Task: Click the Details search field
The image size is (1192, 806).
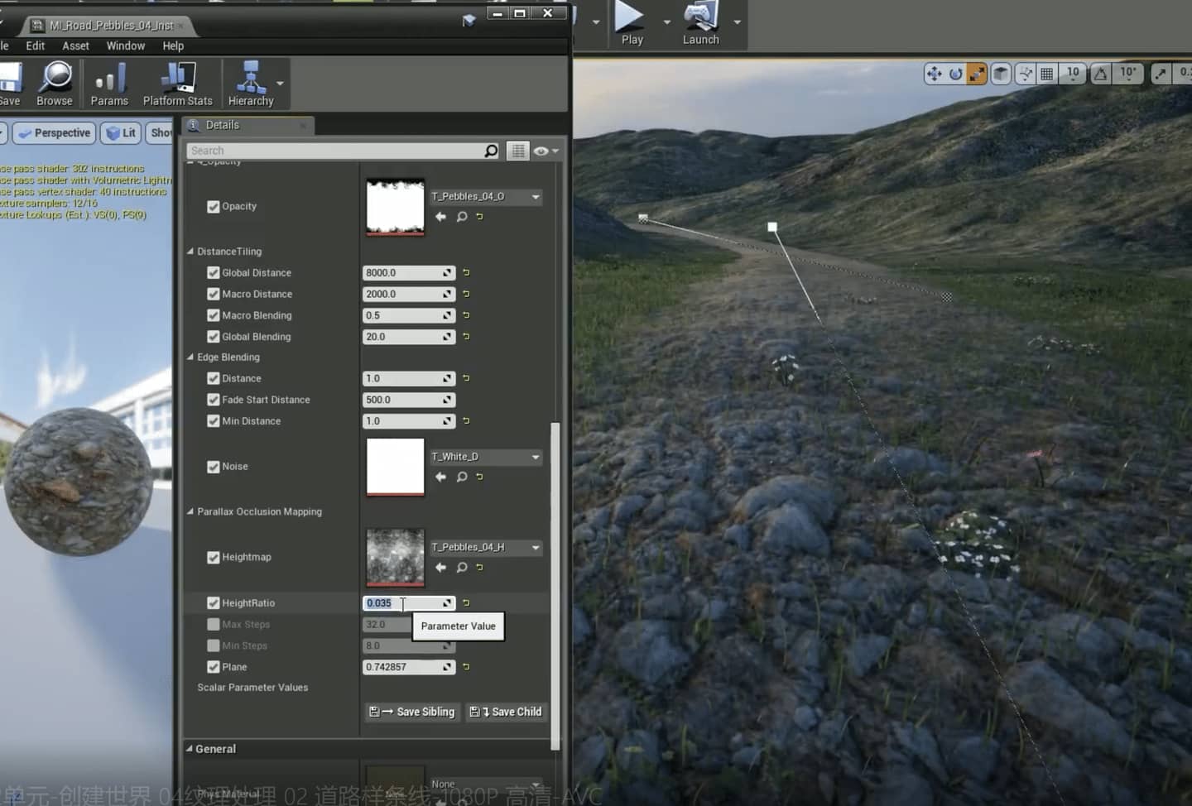Action: (x=335, y=151)
